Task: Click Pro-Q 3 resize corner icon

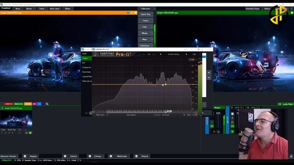Action: tap(200, 115)
